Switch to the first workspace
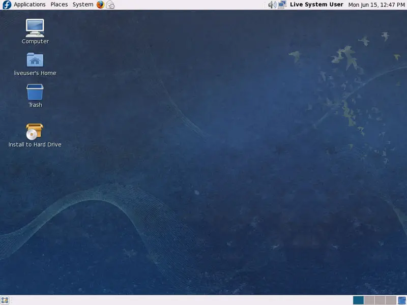Viewport: 407px width, 305px height. [358, 300]
